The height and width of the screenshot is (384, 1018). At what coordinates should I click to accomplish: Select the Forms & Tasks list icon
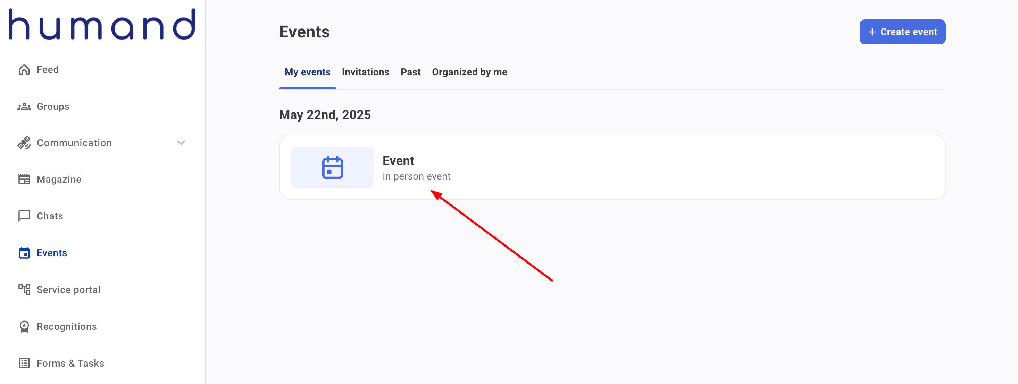24,363
